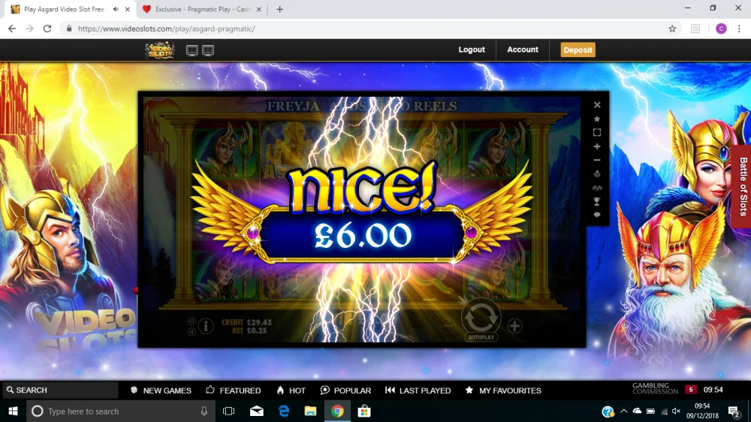
Task: Reload the current page
Action: (x=47, y=29)
